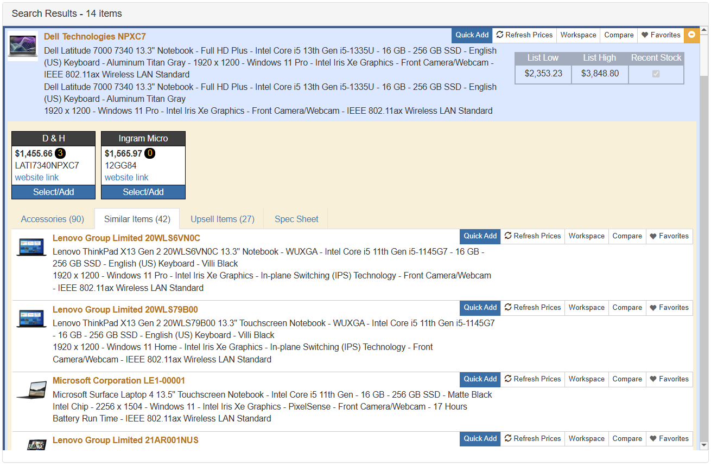
Task: Favorite the Lenovo 20WLS79B00 item
Action: (669, 308)
